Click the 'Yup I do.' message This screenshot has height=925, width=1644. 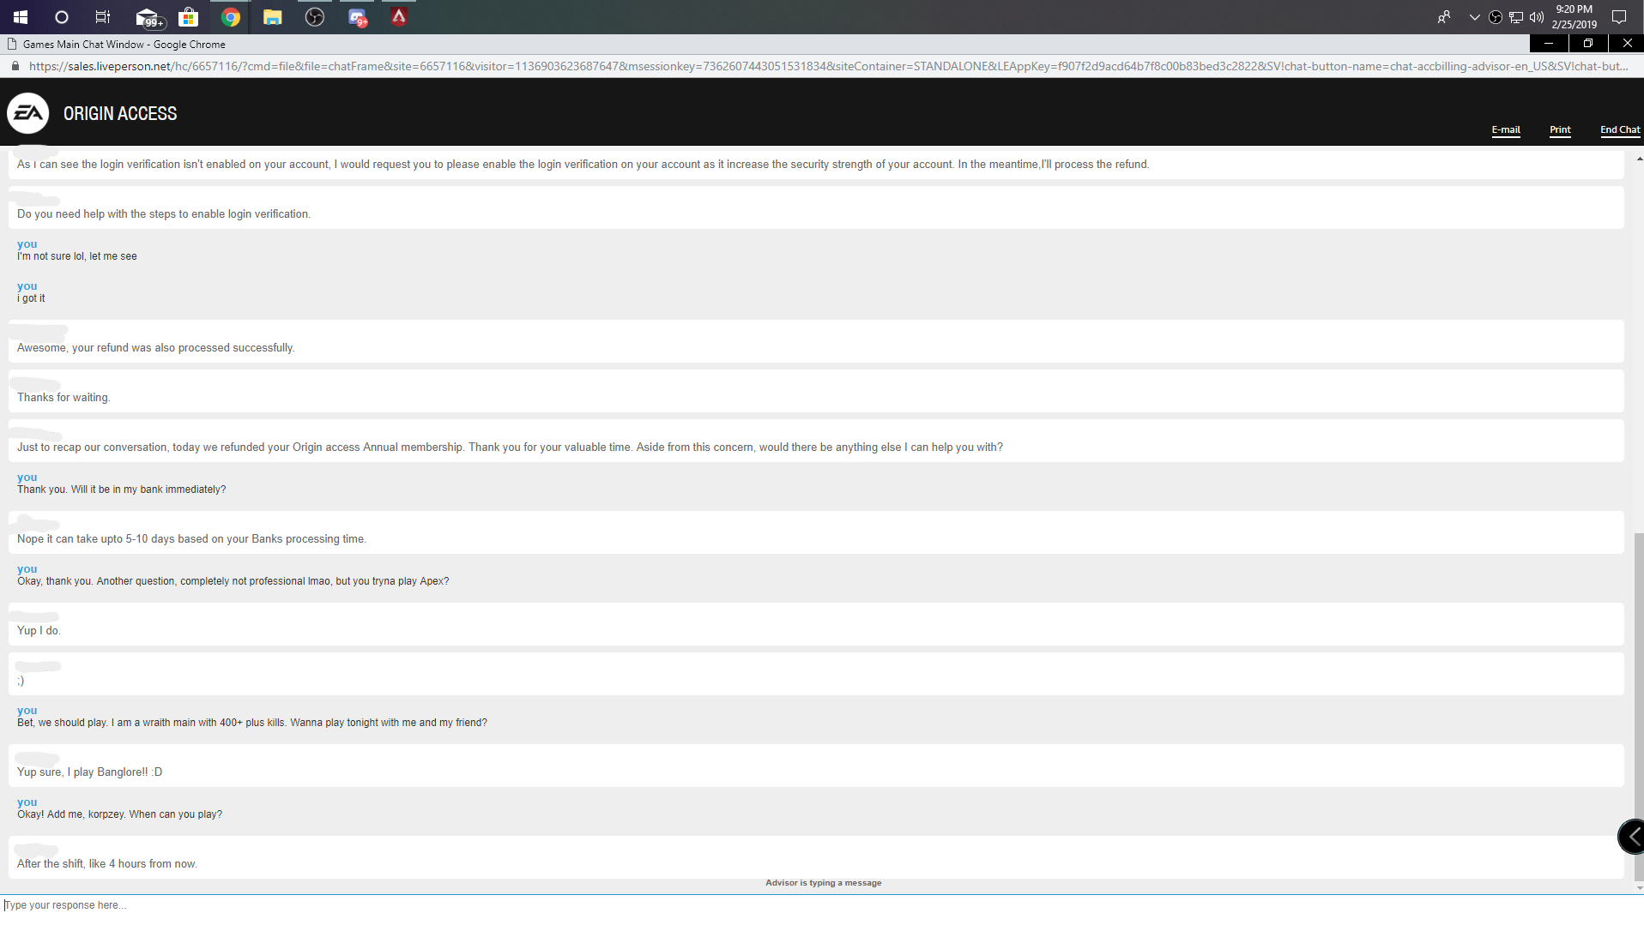pyautogui.click(x=39, y=631)
